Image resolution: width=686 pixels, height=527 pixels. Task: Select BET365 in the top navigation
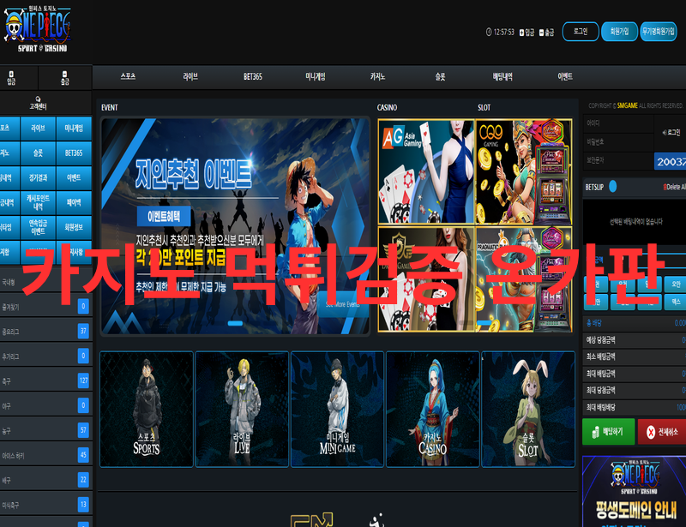click(x=253, y=76)
